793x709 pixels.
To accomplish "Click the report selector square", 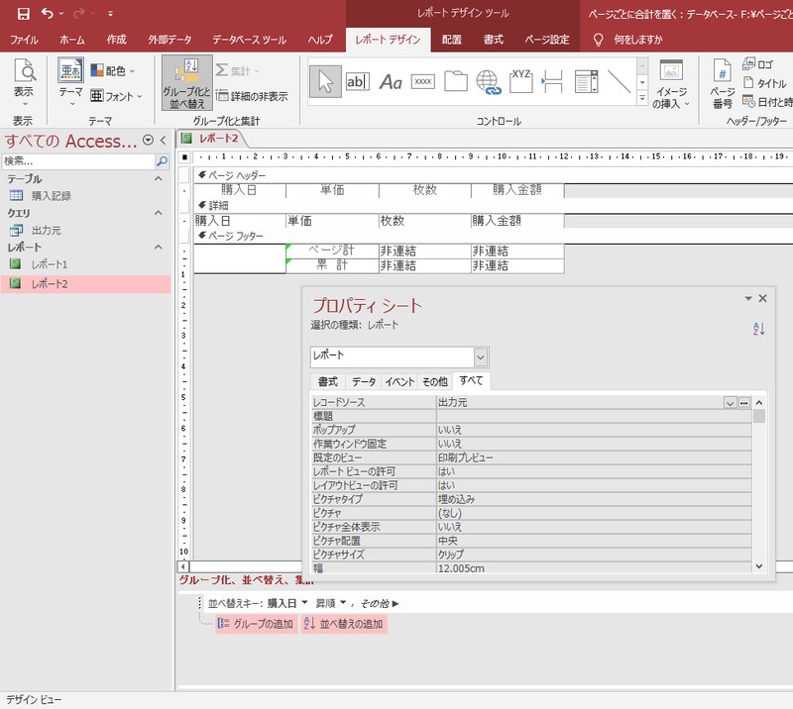I will [184, 157].
